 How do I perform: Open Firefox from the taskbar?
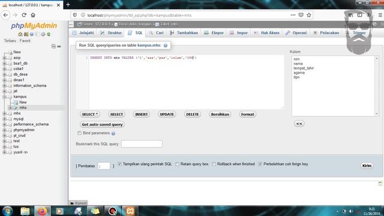tap(42, 211)
